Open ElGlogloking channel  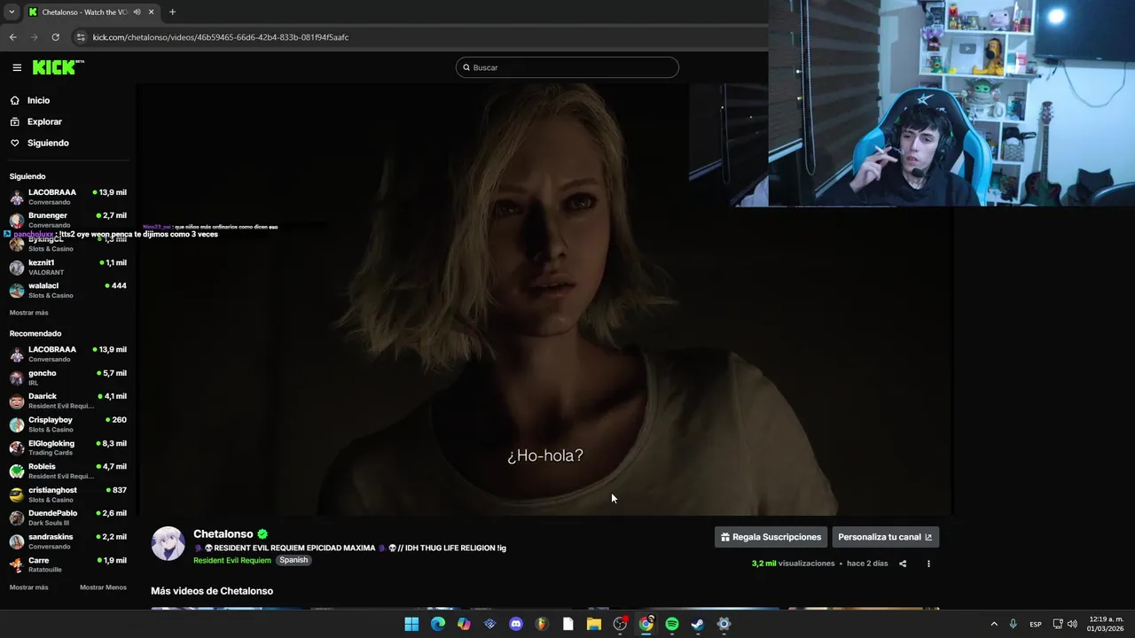point(67,447)
